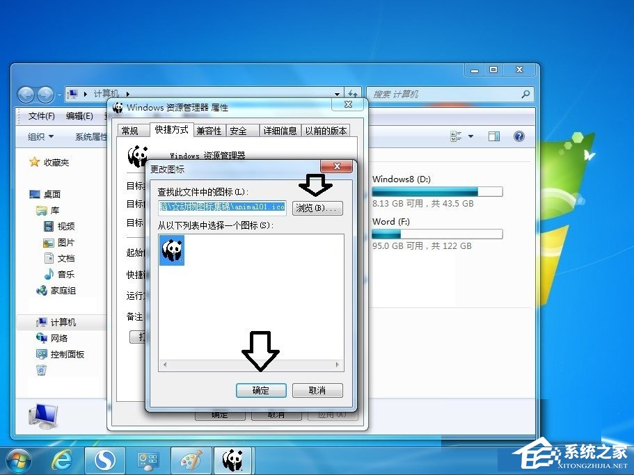Confirm with the 确定 button in Change Icon
This screenshot has height=475, width=634.
(261, 390)
